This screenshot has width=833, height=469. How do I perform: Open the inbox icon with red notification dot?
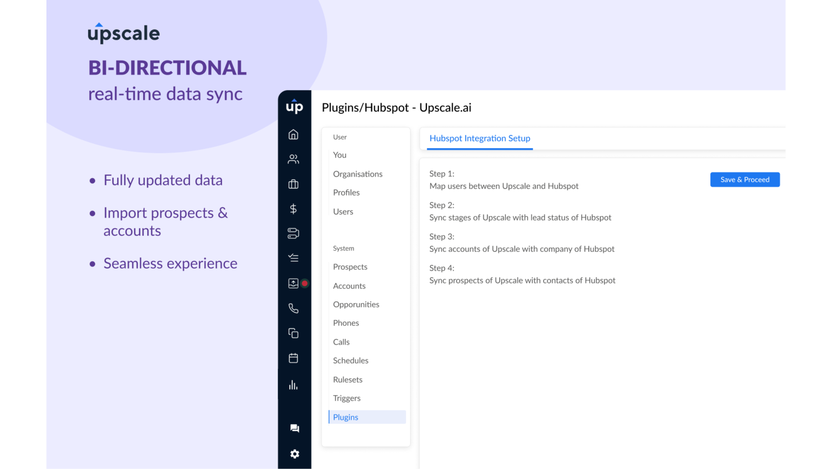294,283
